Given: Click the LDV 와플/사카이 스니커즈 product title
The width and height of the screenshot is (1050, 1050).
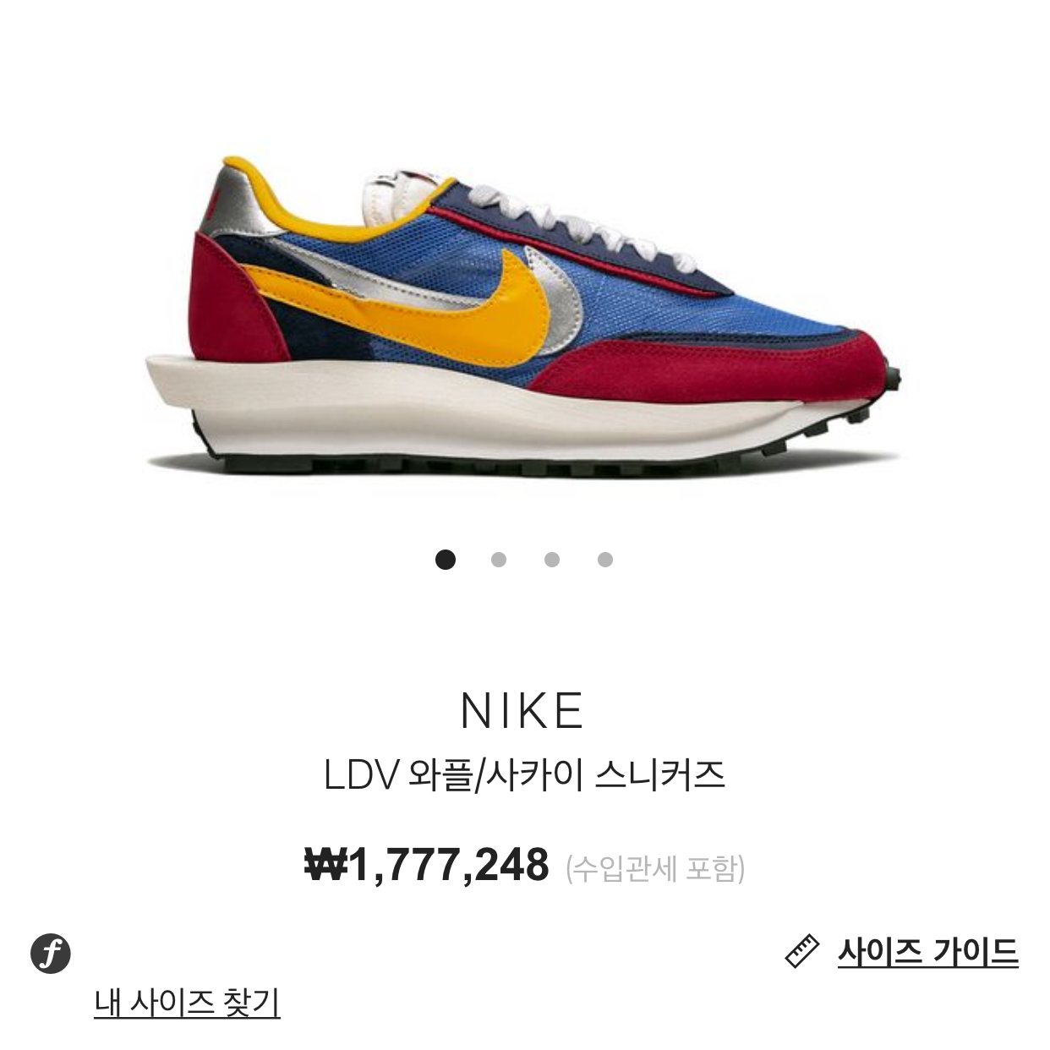Looking at the screenshot, I should pyautogui.click(x=524, y=774).
